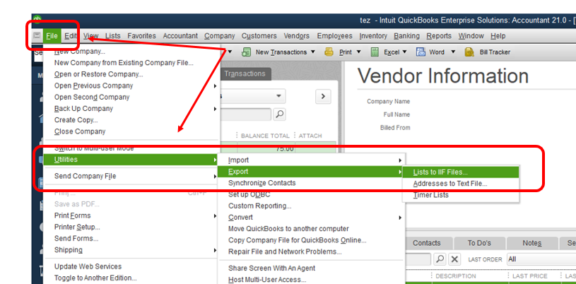Expand Open Previous Company submenu
The width and height of the screenshot is (576, 284).
[x=215, y=86]
